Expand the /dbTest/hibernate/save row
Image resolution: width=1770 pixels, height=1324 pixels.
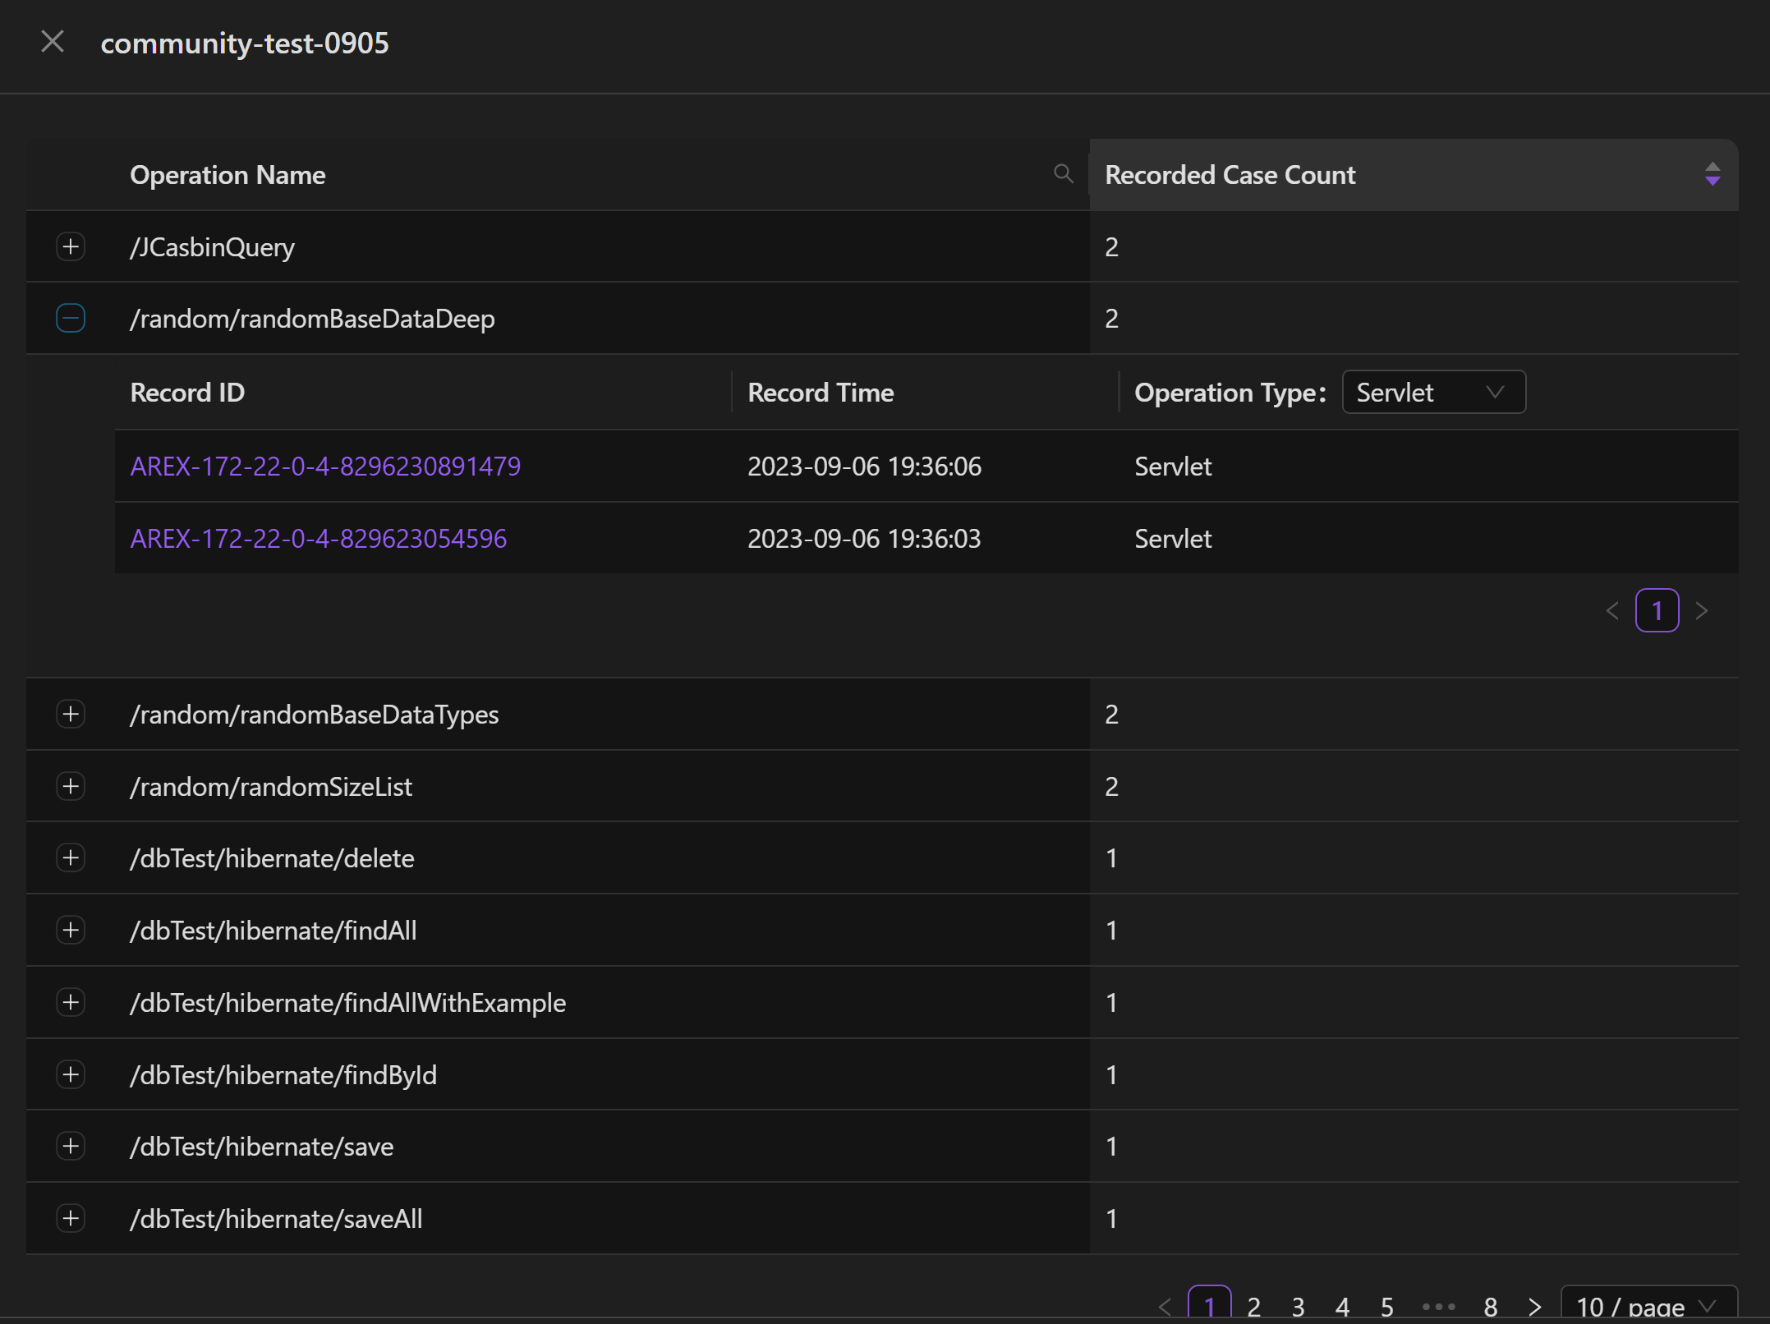[71, 1146]
